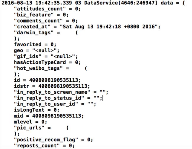
Task: Click the "hot_weibo_tags" key
Action: click(x=38, y=68)
